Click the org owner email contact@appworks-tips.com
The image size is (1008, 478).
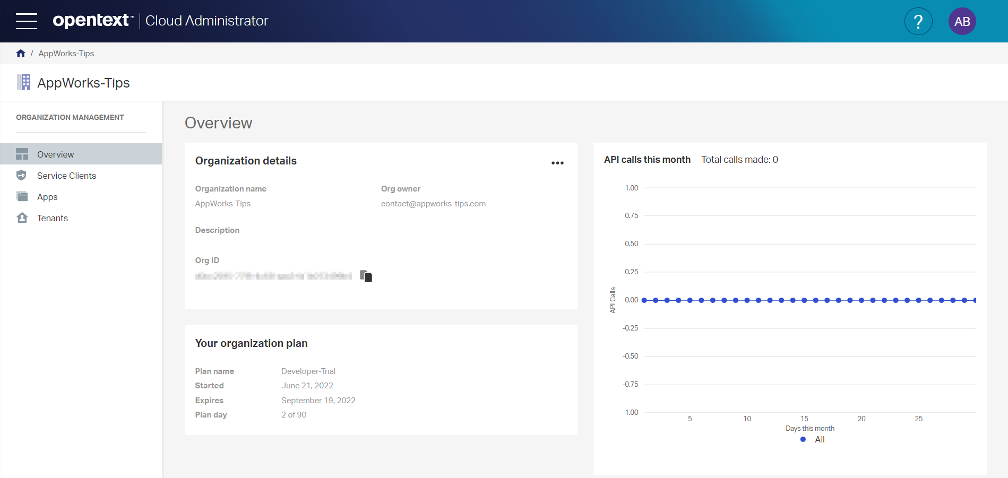(x=433, y=204)
